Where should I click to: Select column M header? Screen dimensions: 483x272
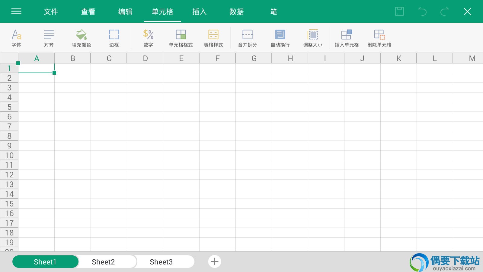pyautogui.click(x=468, y=58)
